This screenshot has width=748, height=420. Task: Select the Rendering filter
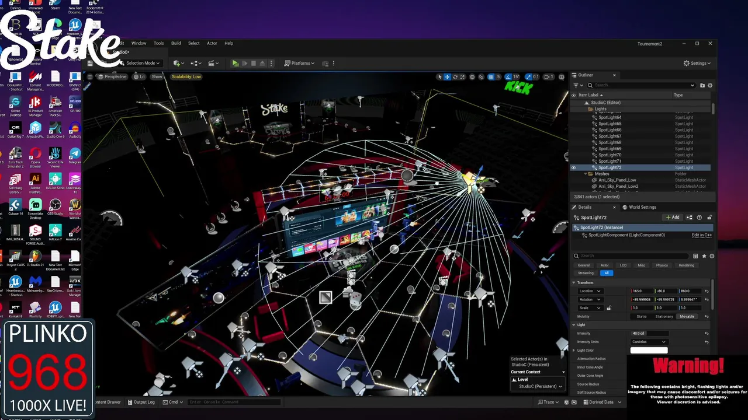(x=686, y=265)
